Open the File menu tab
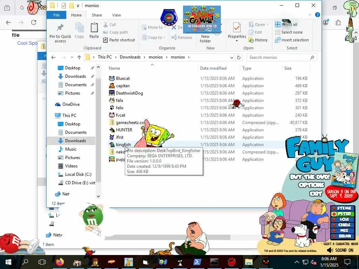This screenshot has width=359, height=269. 56,15
